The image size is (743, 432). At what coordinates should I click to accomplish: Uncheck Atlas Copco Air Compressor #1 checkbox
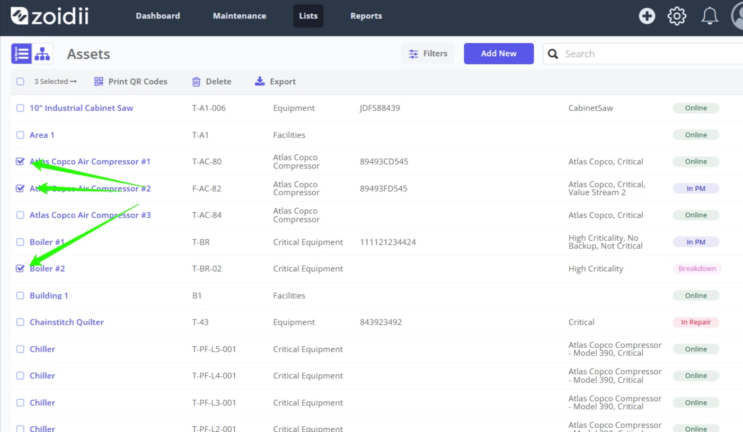pyautogui.click(x=20, y=162)
